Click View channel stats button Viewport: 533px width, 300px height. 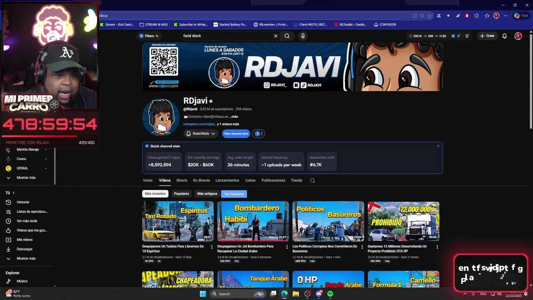(x=236, y=134)
